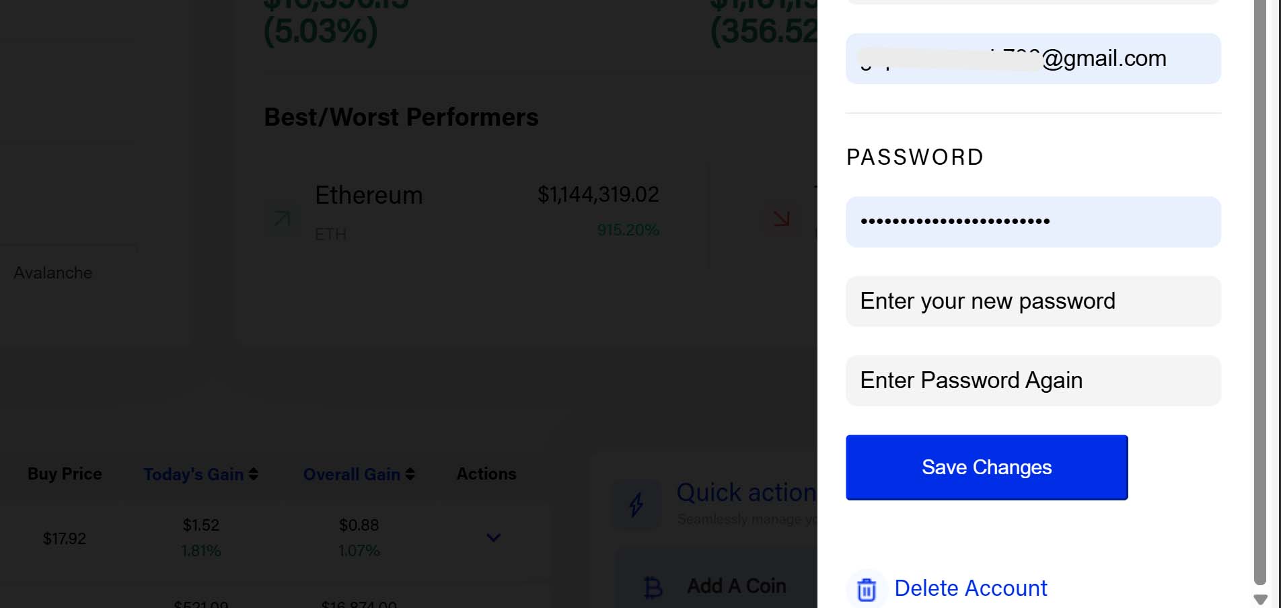Click the red down-arrow worst performer icon
The width and height of the screenshot is (1281, 608).
(781, 219)
